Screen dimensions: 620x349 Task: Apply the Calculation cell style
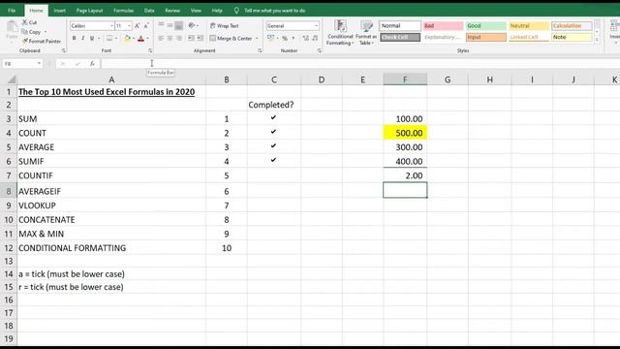[572, 26]
